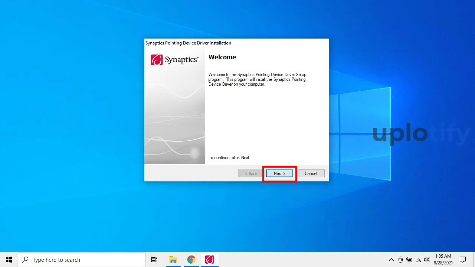This screenshot has width=475, height=267.
Task: Click the installer window title bar
Action: click(x=236, y=43)
